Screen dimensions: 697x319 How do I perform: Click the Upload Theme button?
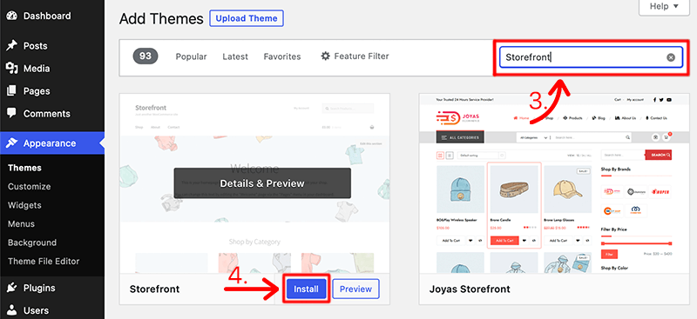[x=247, y=18]
